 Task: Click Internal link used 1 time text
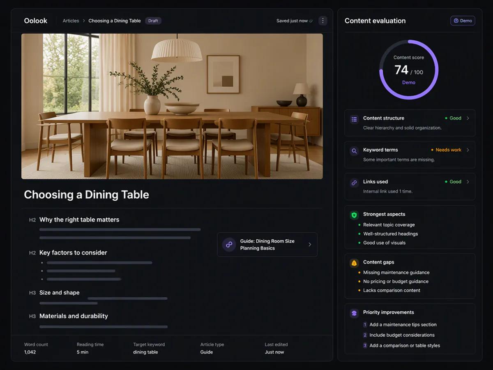coord(388,192)
